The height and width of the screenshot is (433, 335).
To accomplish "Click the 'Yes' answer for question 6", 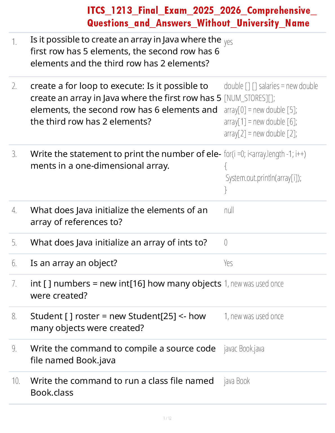I will click(228, 263).
